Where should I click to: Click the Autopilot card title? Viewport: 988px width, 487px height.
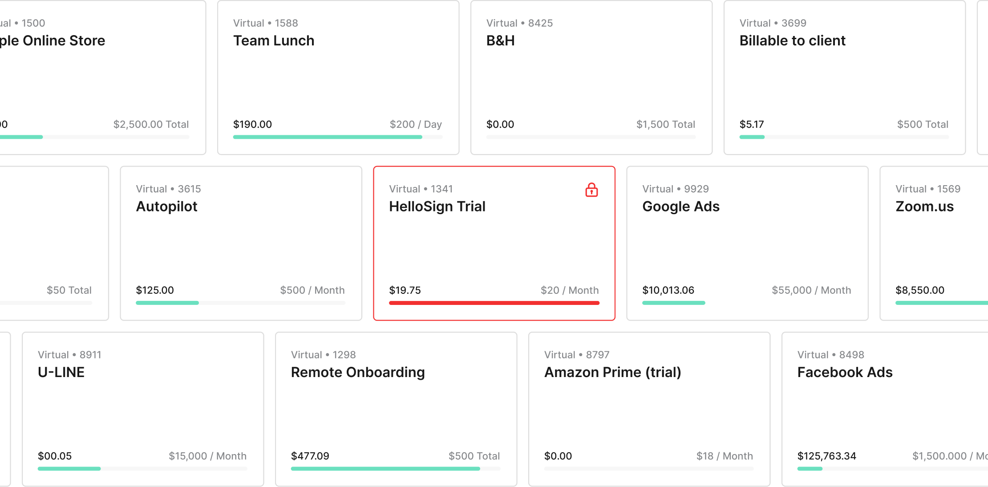point(166,207)
